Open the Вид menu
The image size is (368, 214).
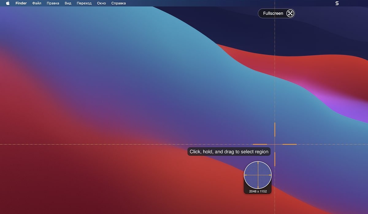coord(68,3)
